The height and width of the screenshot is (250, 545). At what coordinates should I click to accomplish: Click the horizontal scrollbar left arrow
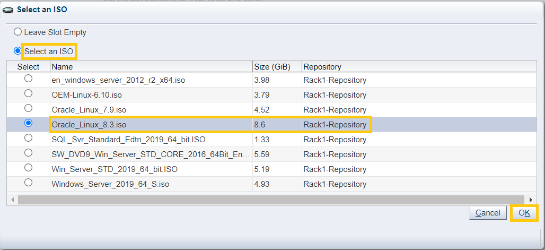pos(13,200)
